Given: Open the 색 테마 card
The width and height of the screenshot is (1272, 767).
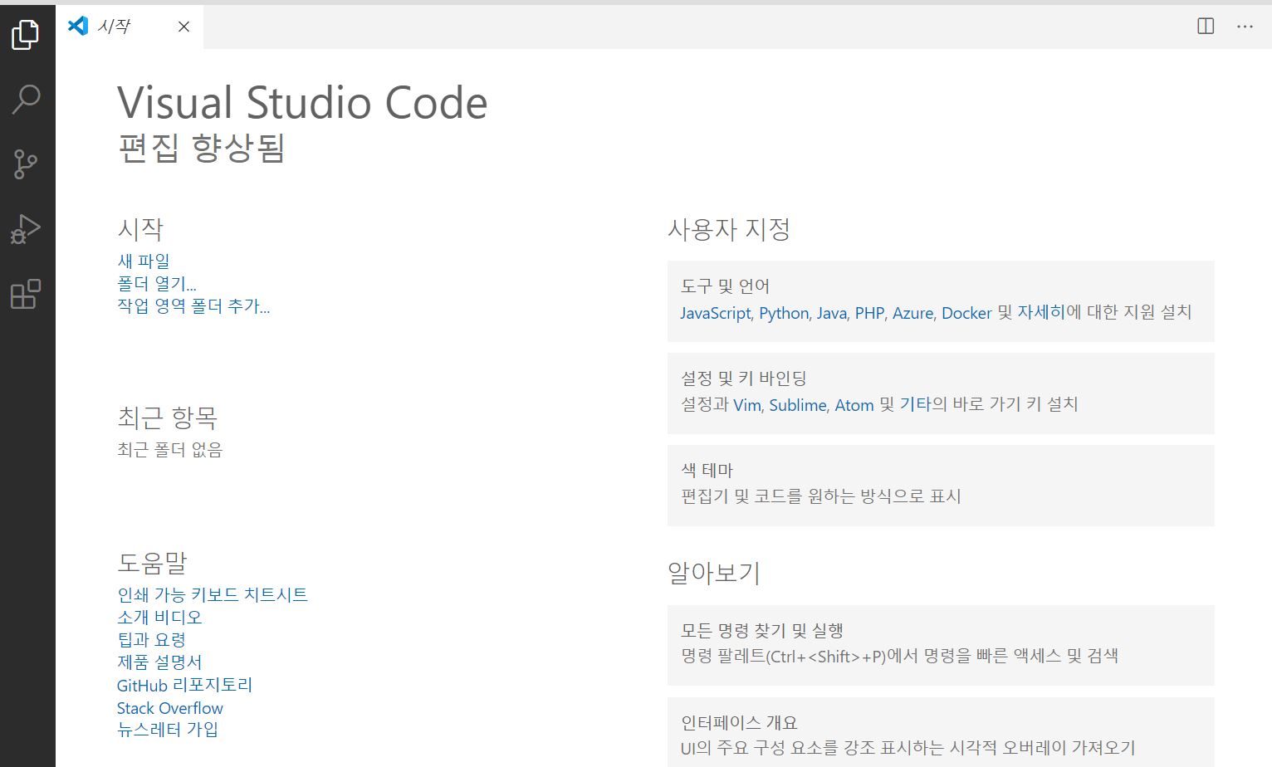Looking at the screenshot, I should 941,486.
